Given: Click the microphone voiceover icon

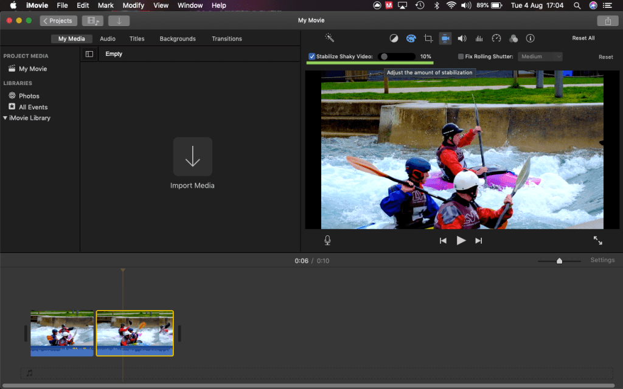Looking at the screenshot, I should point(327,240).
